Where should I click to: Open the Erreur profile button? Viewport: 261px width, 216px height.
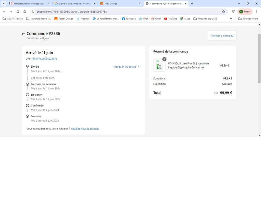tap(245, 12)
